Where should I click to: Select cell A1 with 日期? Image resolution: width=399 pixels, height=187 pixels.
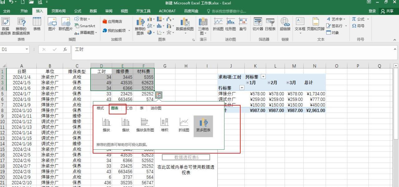pyautogui.click(x=22, y=71)
